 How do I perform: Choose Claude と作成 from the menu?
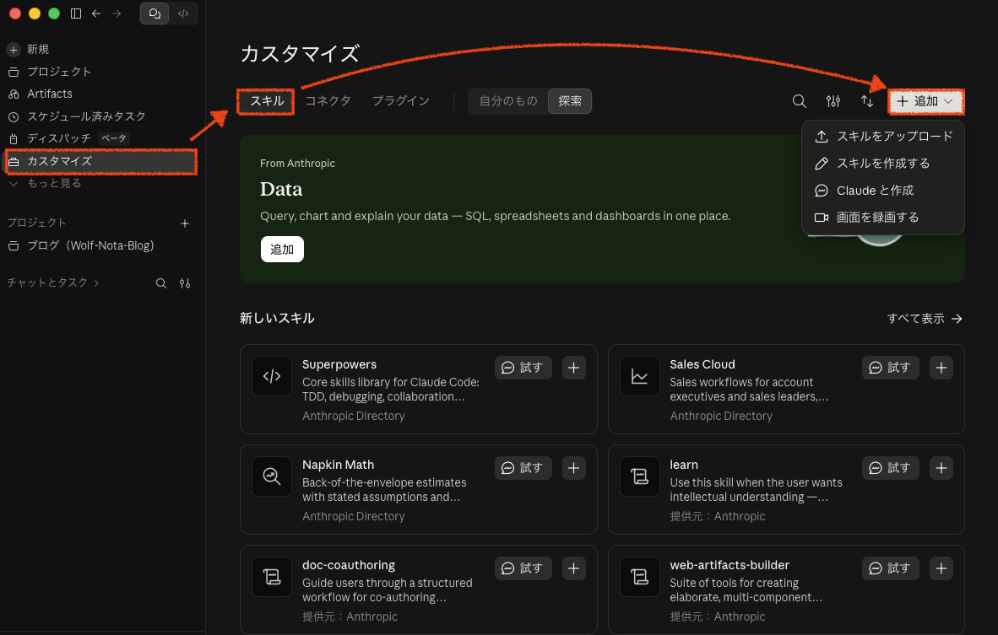point(883,191)
